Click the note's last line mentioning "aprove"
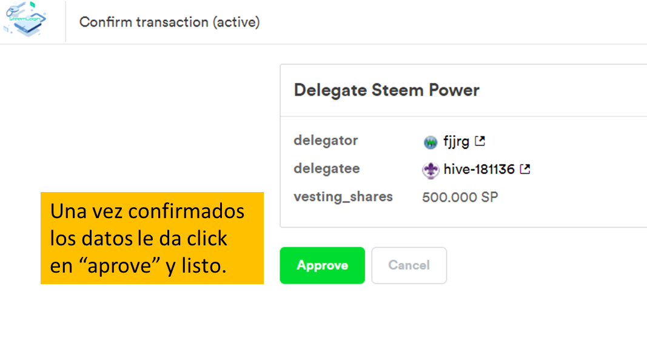The height and width of the screenshot is (349, 647). pyautogui.click(x=138, y=265)
